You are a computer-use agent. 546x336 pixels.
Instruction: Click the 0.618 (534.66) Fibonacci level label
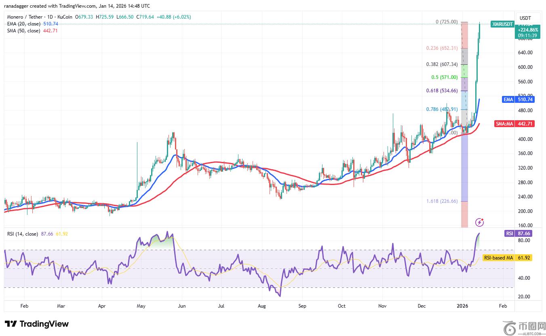click(442, 91)
